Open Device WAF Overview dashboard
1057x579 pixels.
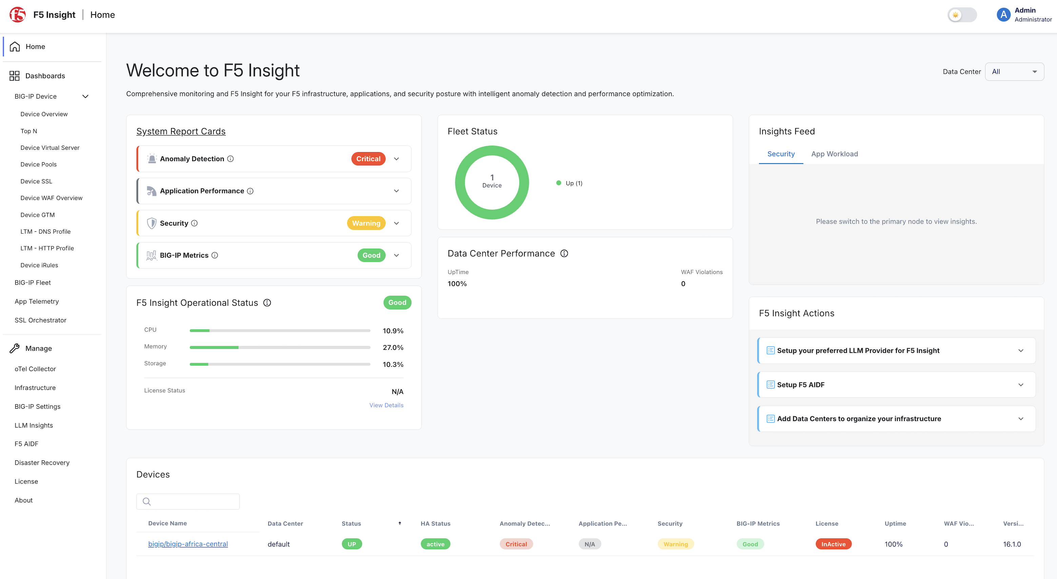51,198
